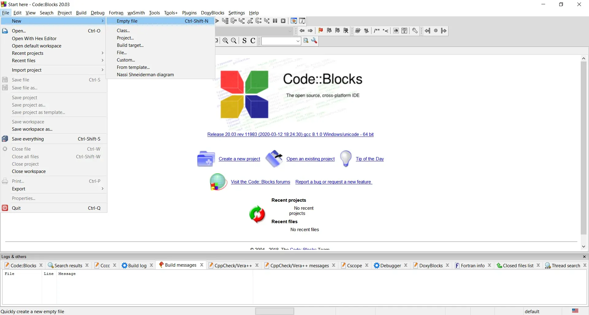Close the Build messages tab
The height and width of the screenshot is (315, 589).
click(x=202, y=265)
